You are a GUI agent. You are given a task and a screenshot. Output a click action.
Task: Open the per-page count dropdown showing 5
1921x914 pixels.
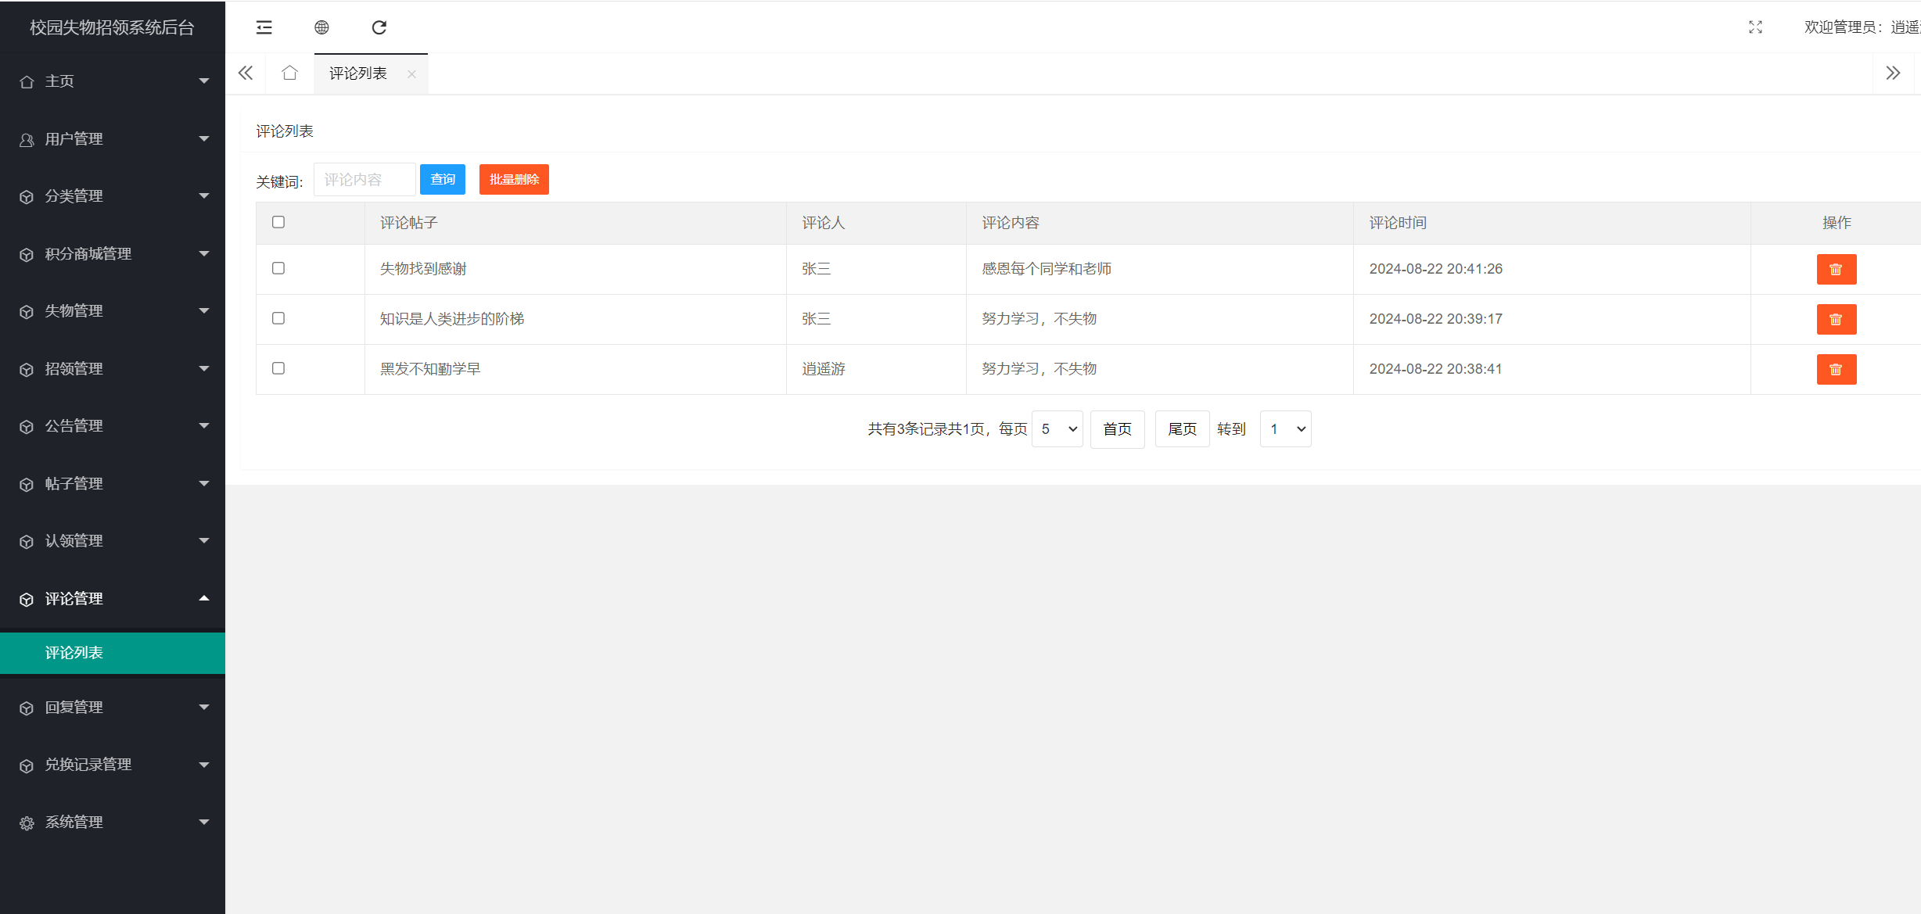1057,428
